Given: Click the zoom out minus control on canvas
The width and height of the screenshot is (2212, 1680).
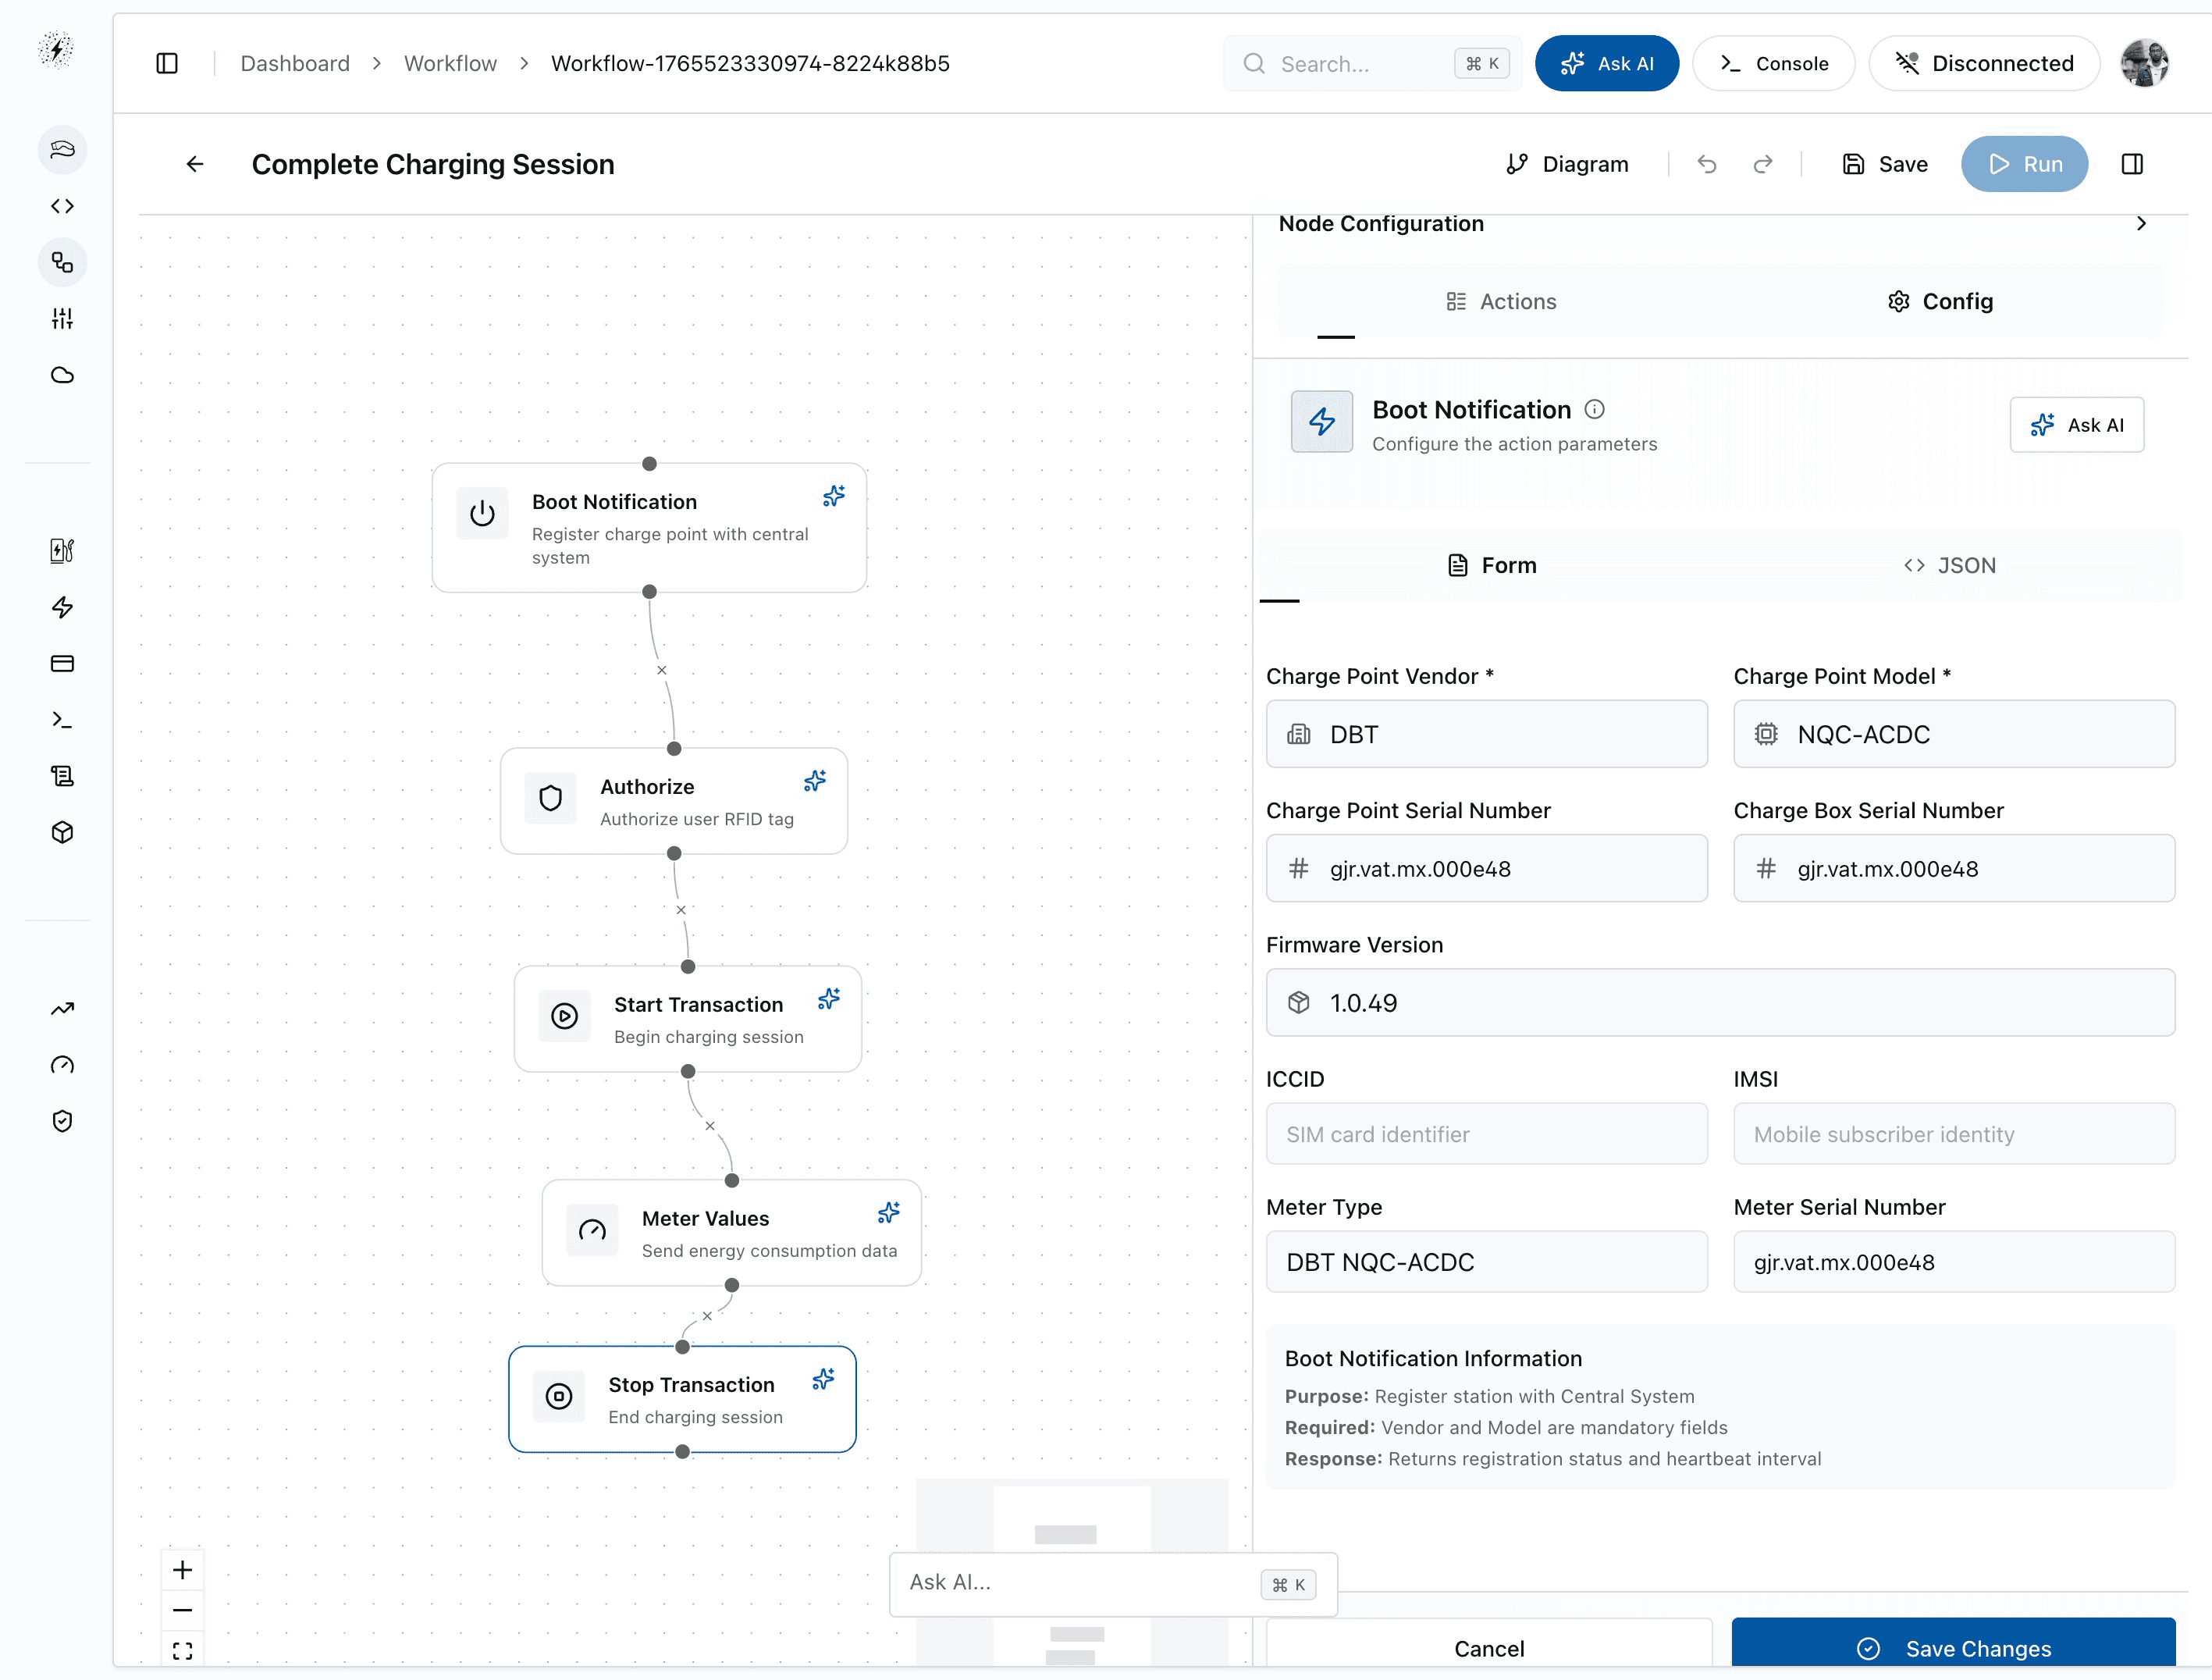Looking at the screenshot, I should tap(183, 1610).
